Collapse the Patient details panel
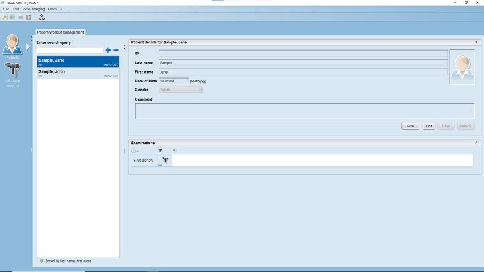The image size is (484, 272). (476, 42)
